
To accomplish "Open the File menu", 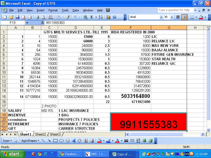I will pyautogui.click(x=11, y=10).
